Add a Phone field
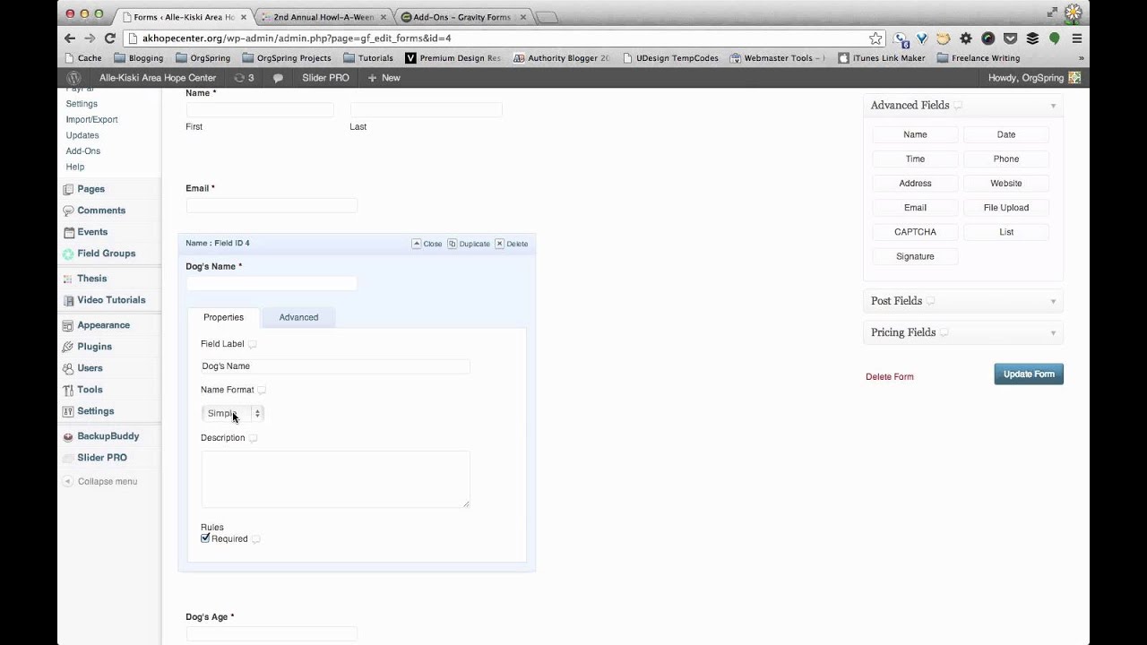Screen dimensions: 1147x645 (x=1006, y=159)
